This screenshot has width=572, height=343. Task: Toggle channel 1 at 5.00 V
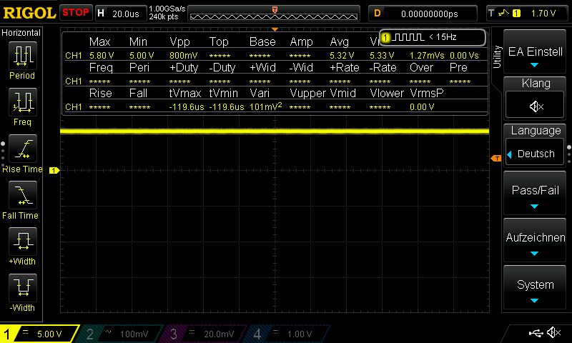tap(39, 334)
